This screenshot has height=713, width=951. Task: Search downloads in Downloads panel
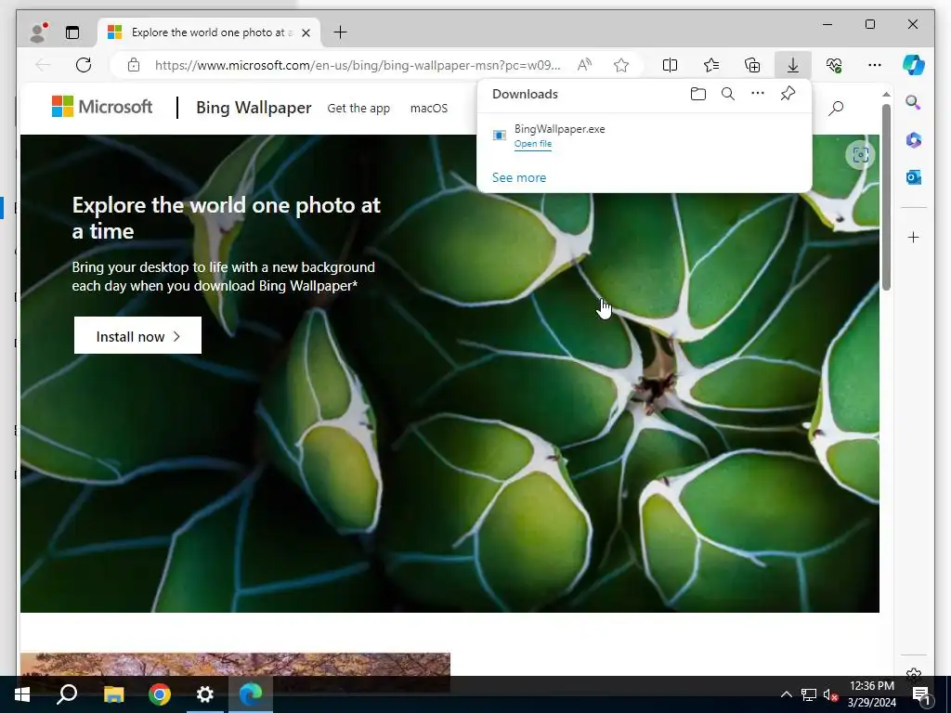coord(728,94)
